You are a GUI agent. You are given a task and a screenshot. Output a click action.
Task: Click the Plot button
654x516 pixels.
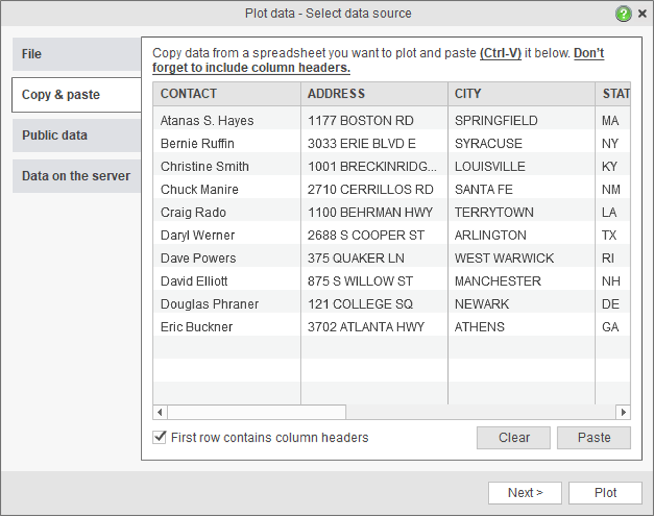pyautogui.click(x=605, y=493)
